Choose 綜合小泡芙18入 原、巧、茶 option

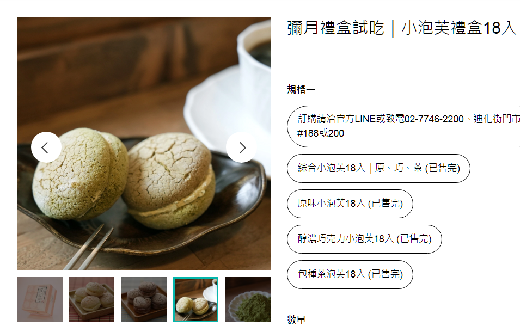(378, 168)
